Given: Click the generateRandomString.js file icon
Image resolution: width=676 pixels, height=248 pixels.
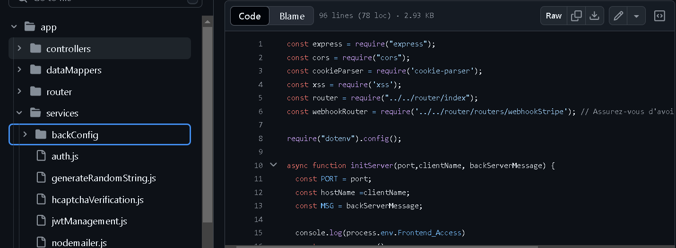Looking at the screenshot, I should coord(41,177).
